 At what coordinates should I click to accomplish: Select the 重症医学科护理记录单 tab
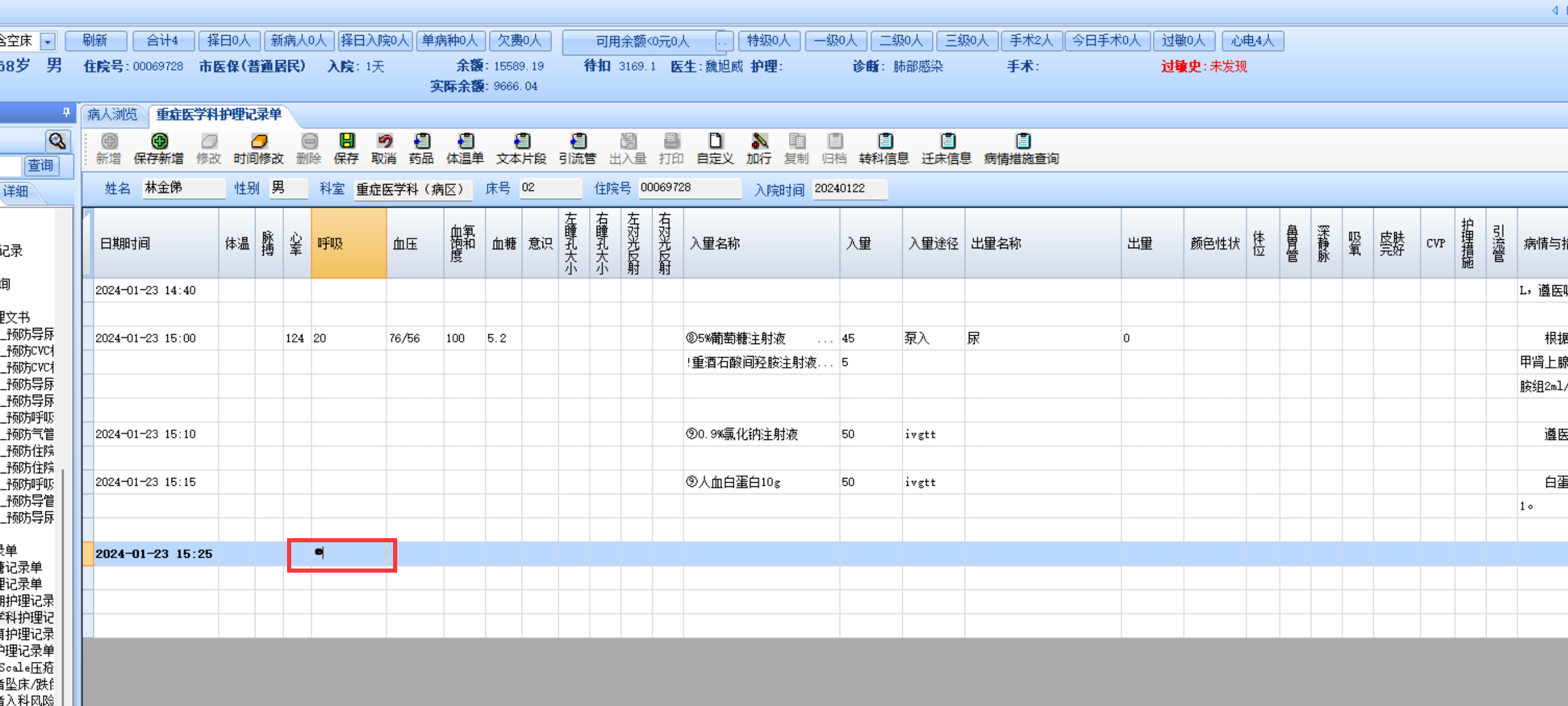click(x=219, y=114)
